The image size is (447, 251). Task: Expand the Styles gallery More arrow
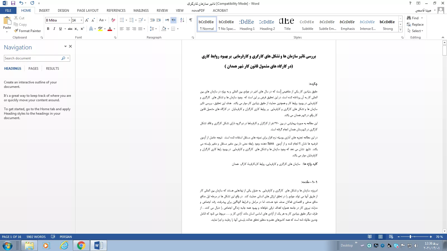click(x=400, y=30)
